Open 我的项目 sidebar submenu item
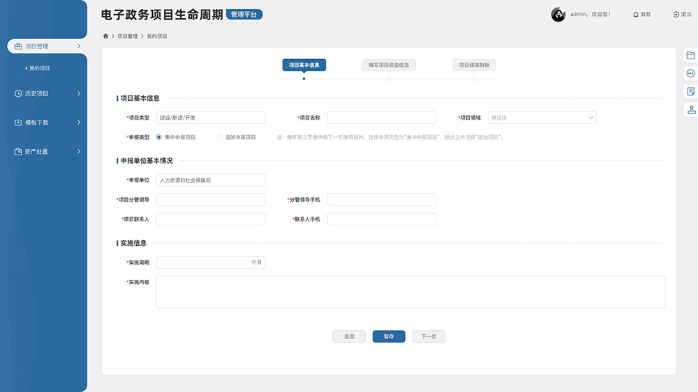This screenshot has width=698, height=392. click(39, 68)
